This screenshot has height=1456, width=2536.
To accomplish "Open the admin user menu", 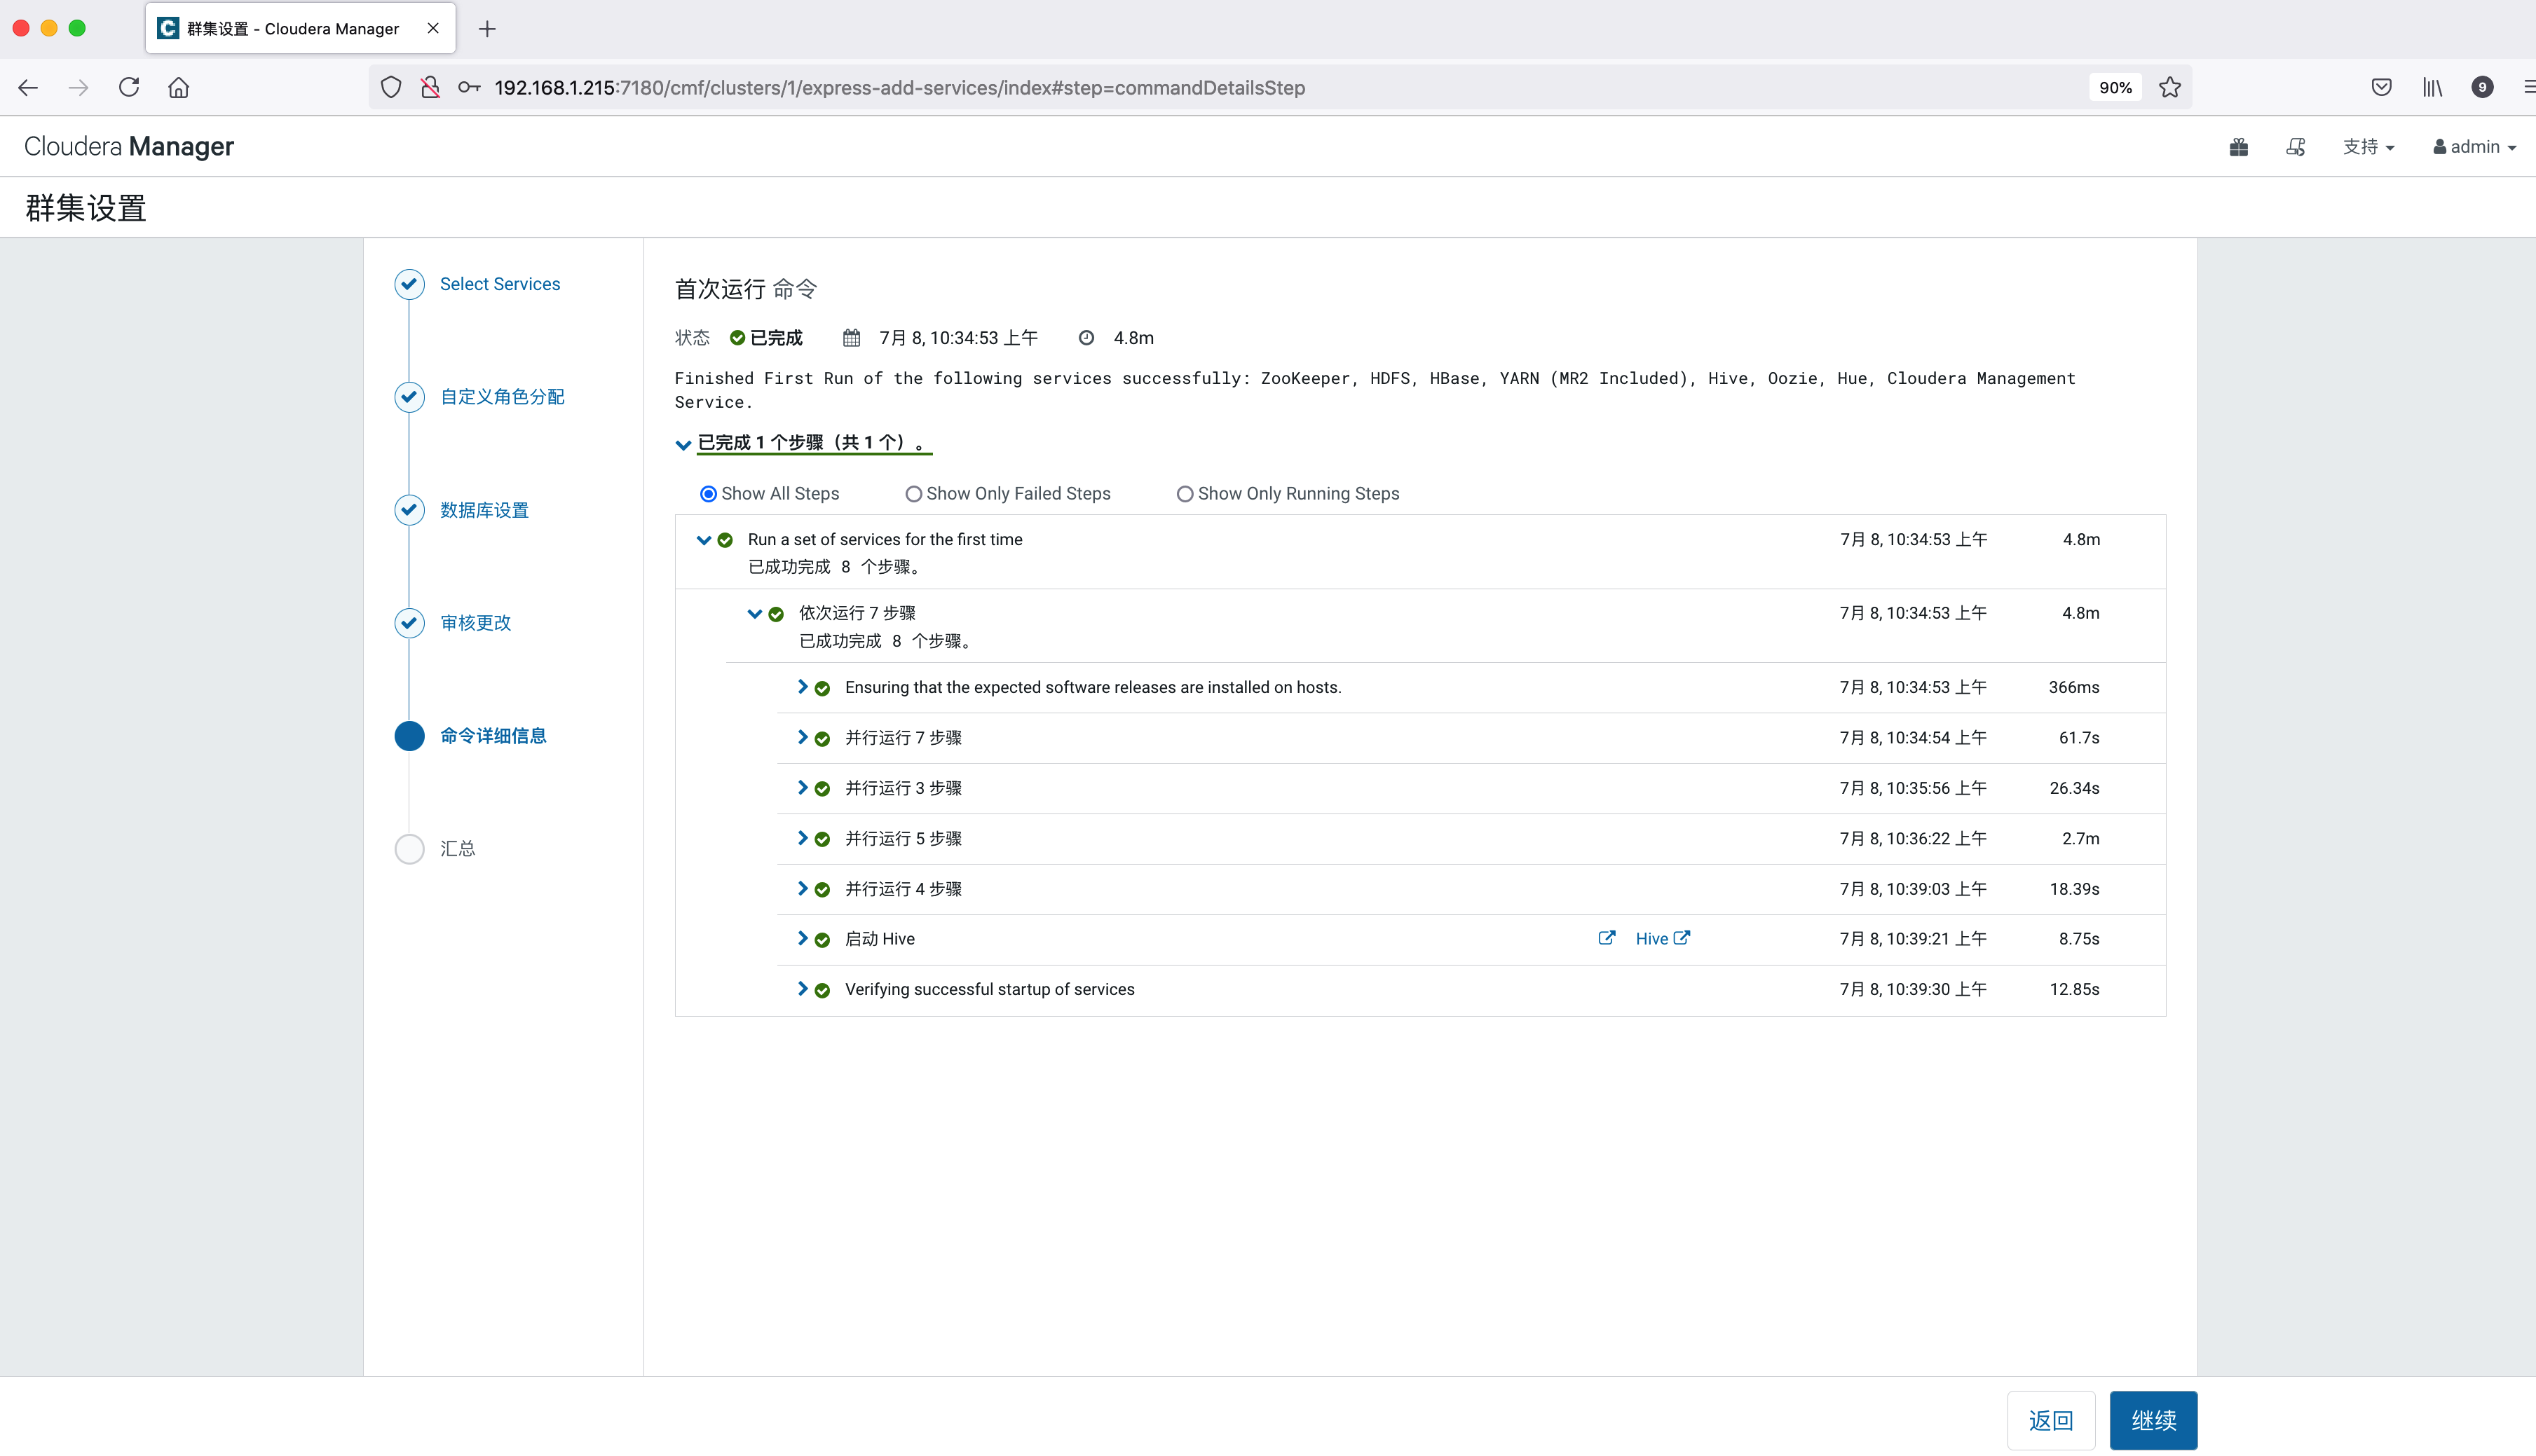I will [2474, 147].
